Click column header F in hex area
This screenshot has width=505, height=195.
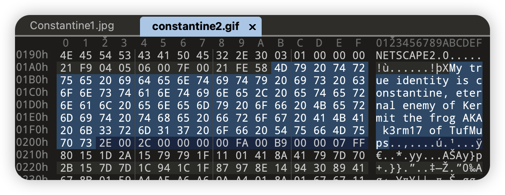pos(358,42)
